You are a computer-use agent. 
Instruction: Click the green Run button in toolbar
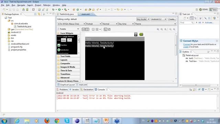59,10
